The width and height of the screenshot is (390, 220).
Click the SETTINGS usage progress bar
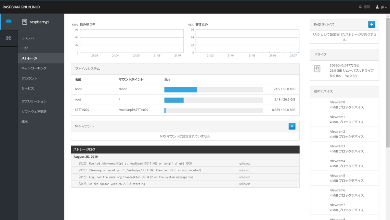pyautogui.click(x=214, y=111)
